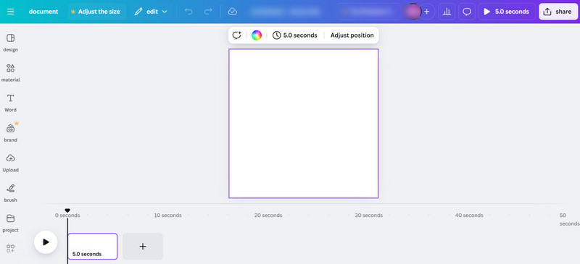This screenshot has height=264, width=580.
Task: Check cloud save status icon
Action: [232, 12]
